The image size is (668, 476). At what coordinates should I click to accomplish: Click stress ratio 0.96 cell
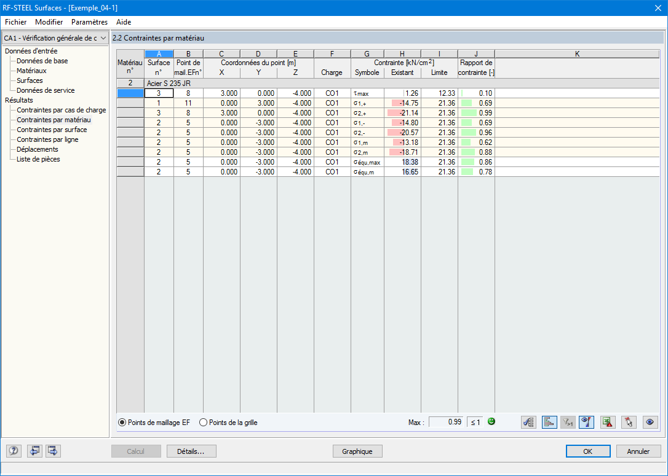click(x=476, y=132)
